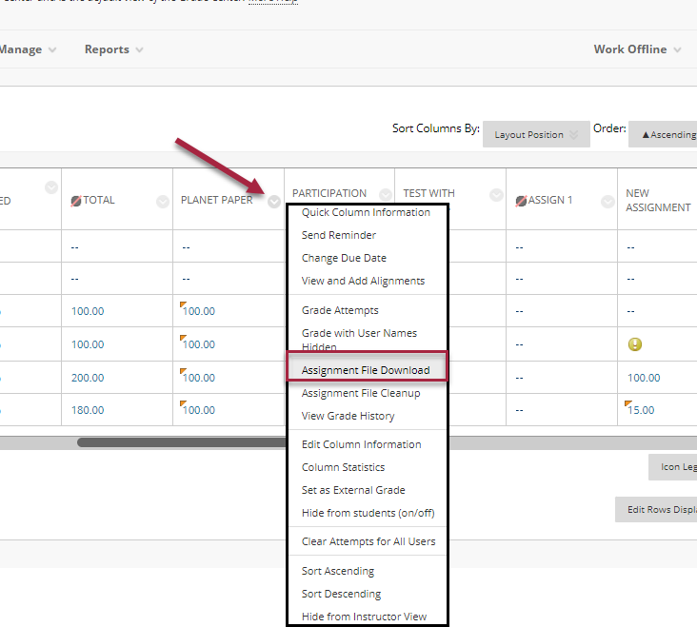This screenshot has height=627, width=697.
Task: Select Set as External Grade
Action: click(x=353, y=490)
